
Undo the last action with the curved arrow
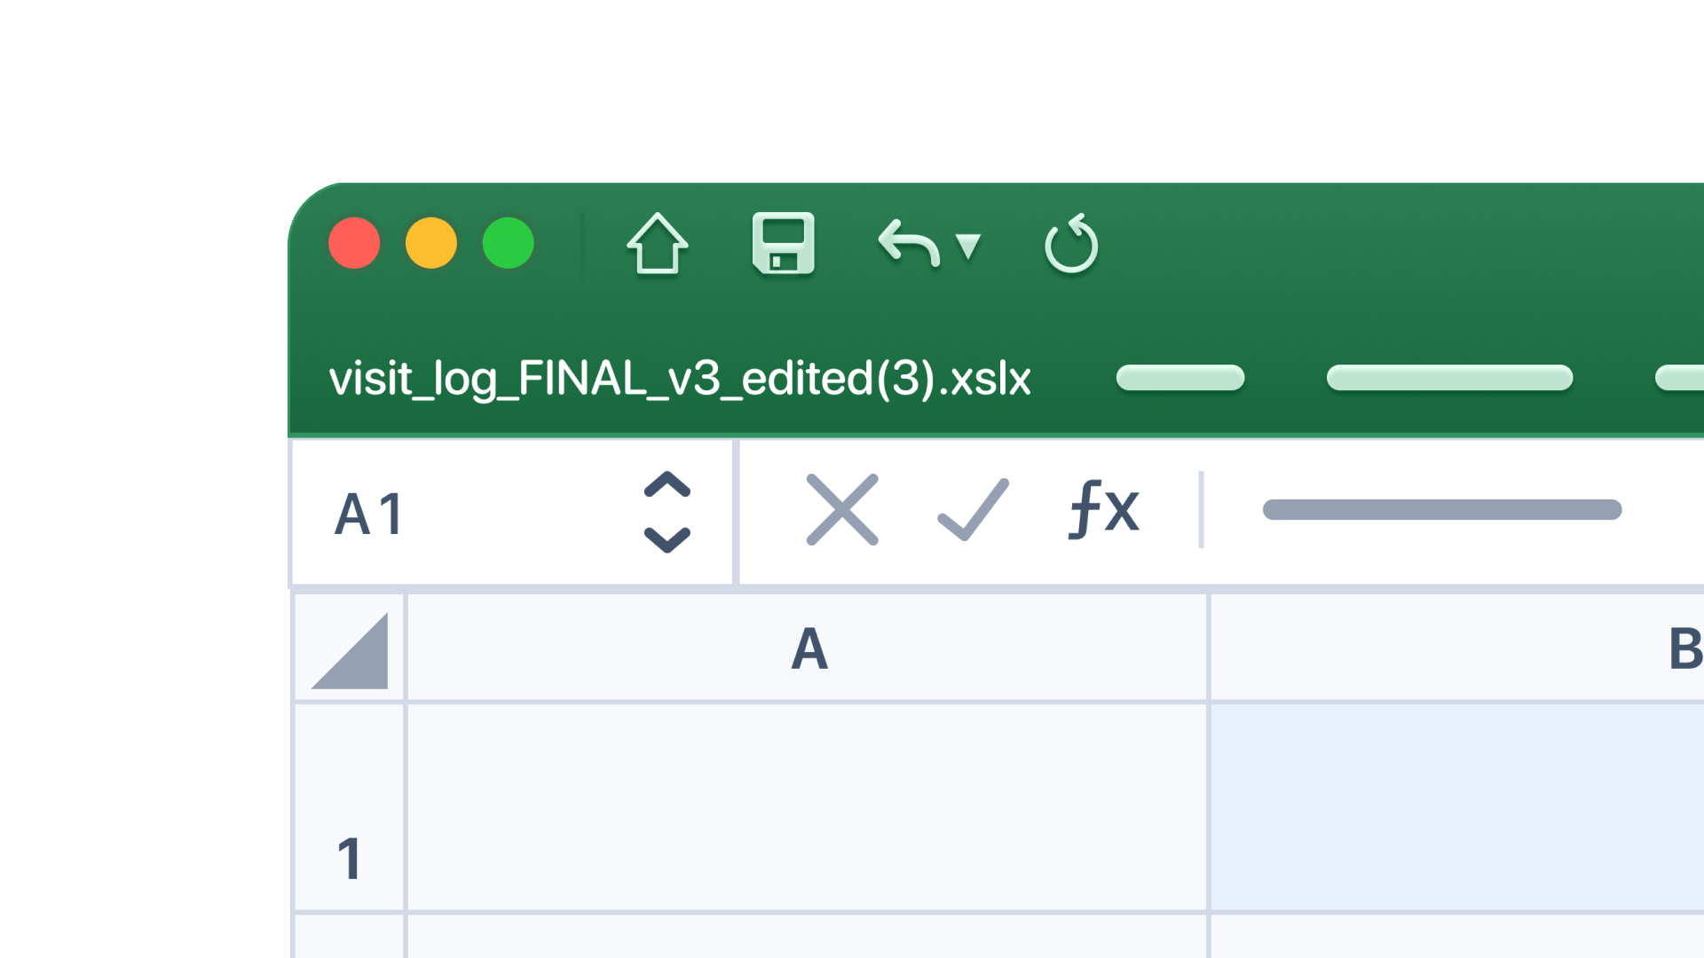(909, 243)
